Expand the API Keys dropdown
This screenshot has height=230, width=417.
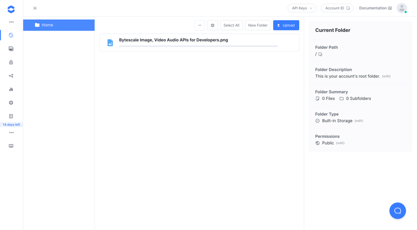302,8
